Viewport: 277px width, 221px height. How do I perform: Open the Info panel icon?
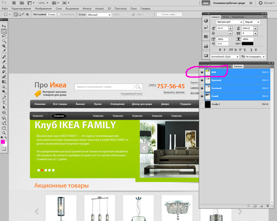point(206,21)
